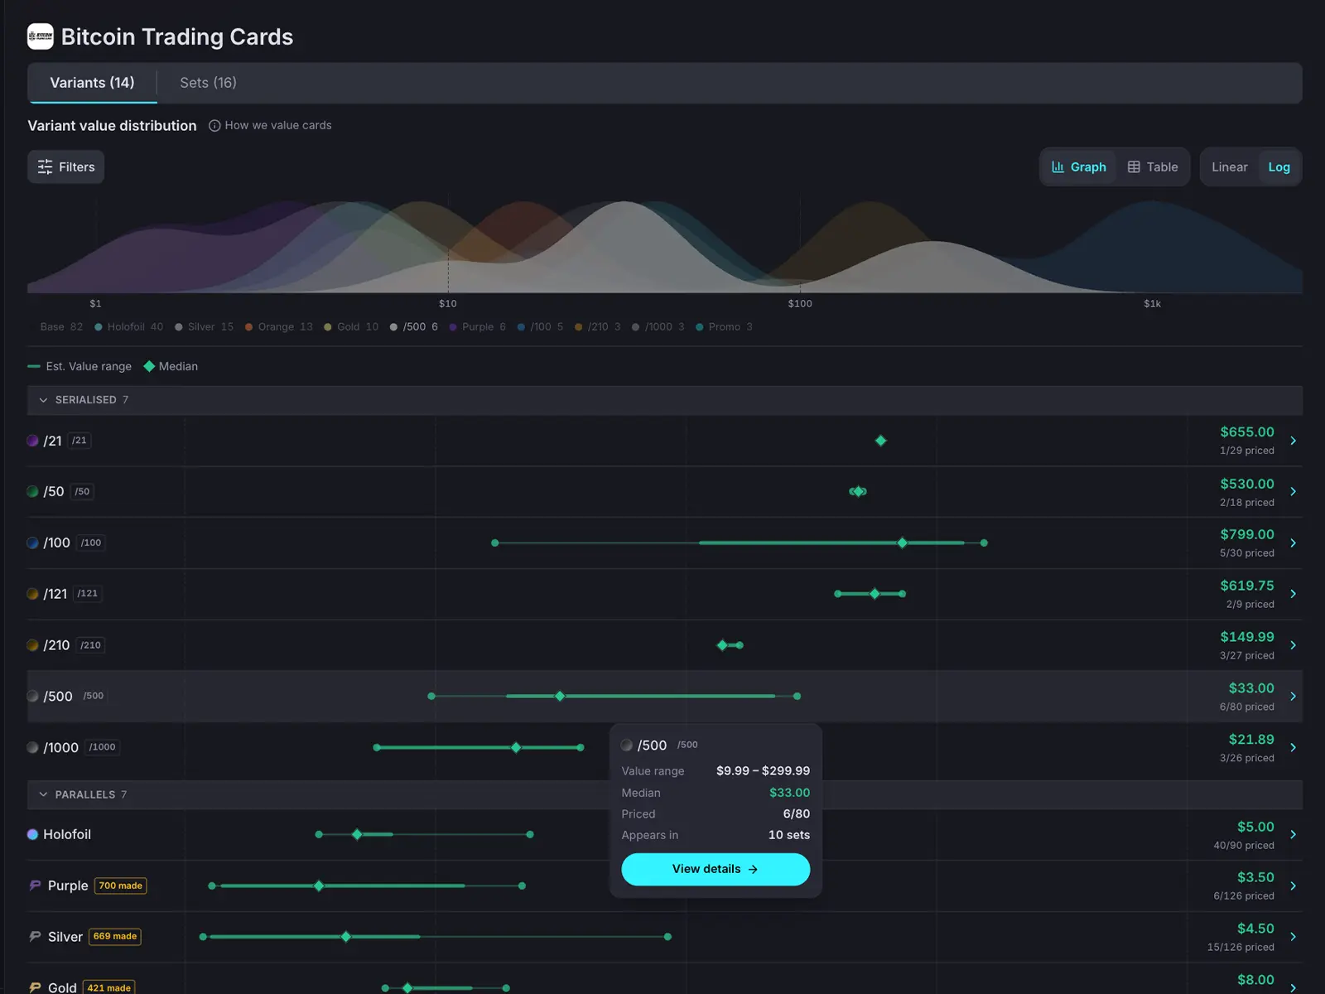Open /121 row chevron arrow
Screen dimensions: 1325x994
[x=1293, y=594]
